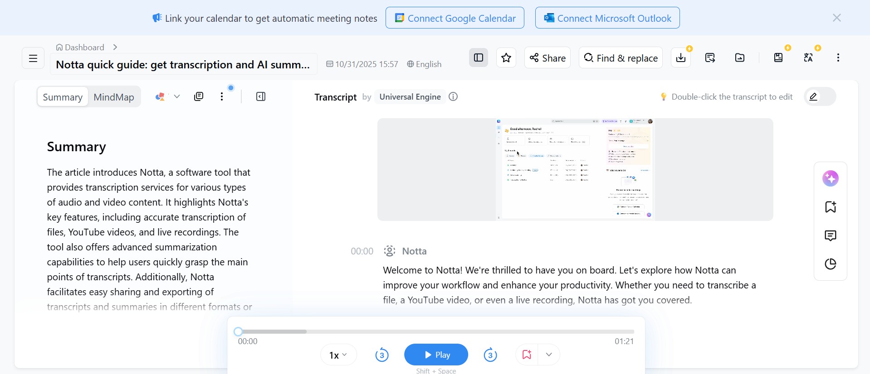Open the pie chart insights icon

(x=831, y=264)
